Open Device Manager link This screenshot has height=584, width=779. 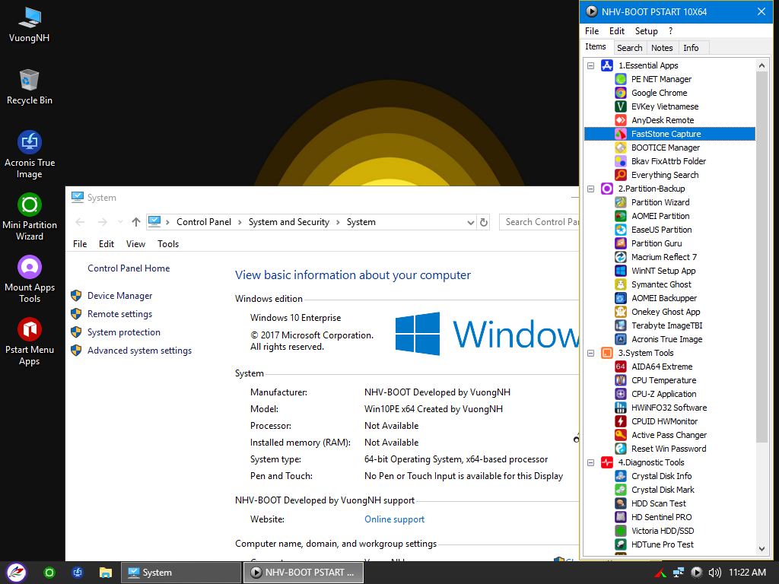point(119,296)
